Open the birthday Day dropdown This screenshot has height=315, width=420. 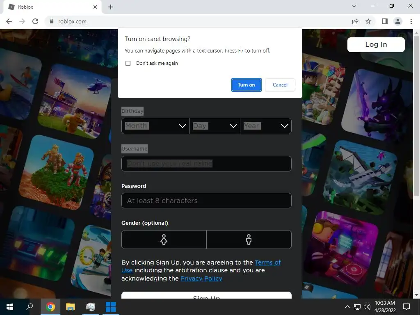coord(215,126)
